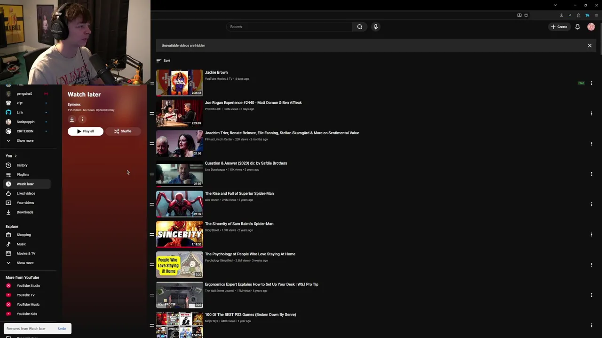
Task: Open Liked videos in sidebar
Action: click(26, 193)
